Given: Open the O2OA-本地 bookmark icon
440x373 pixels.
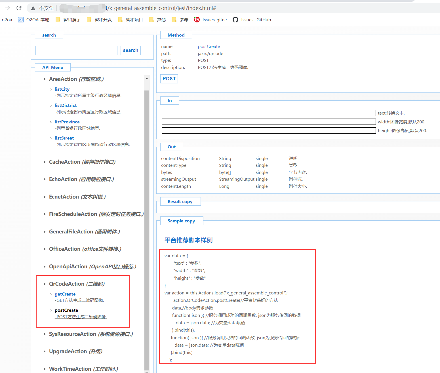Looking at the screenshot, I should pos(21,20).
